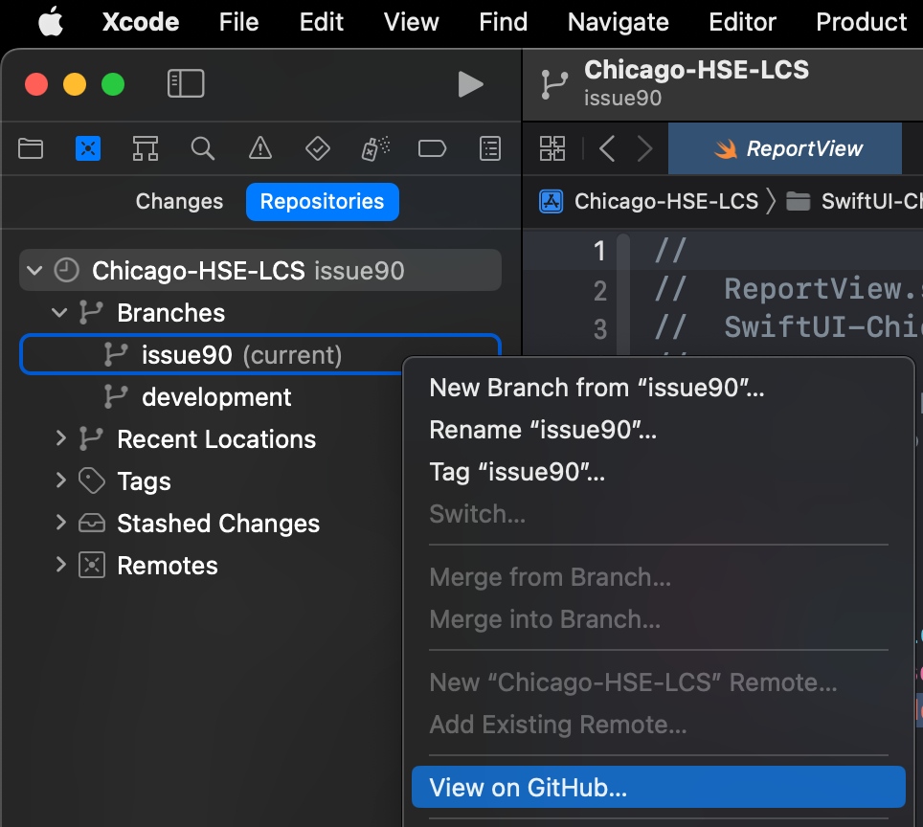Collapse the Chicago-HSE-LCS repository tree
The image size is (923, 827).
coord(35,271)
